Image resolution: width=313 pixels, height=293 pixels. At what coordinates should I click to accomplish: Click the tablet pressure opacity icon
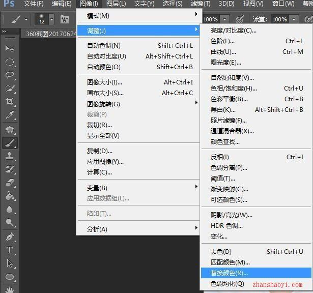coord(240,19)
